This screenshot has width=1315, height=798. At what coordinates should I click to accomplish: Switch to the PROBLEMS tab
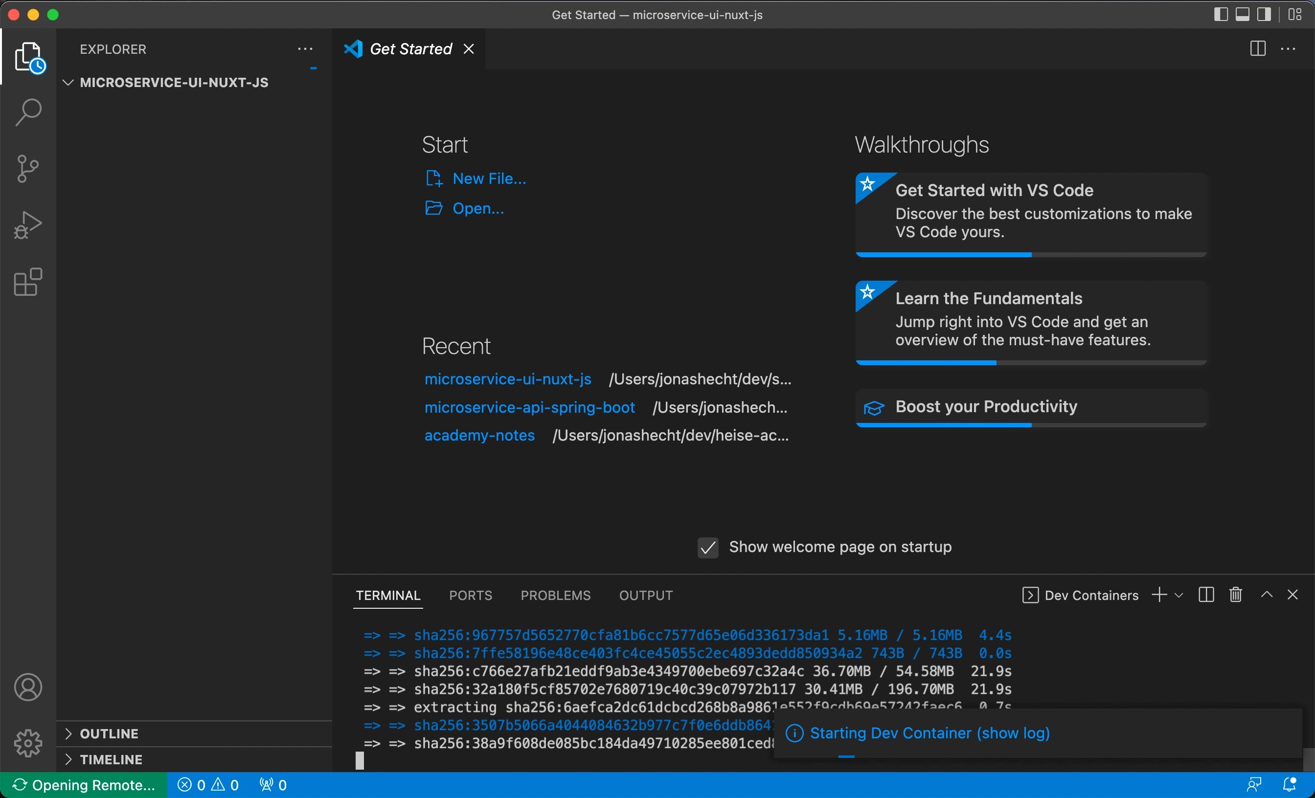tap(556, 595)
